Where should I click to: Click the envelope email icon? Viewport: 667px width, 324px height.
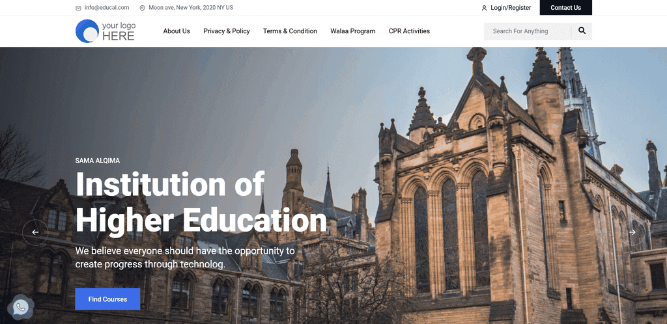click(x=78, y=8)
